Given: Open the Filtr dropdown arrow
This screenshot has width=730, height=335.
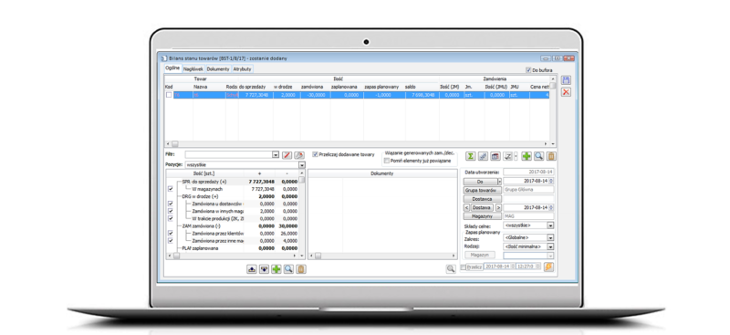Looking at the screenshot, I should [276, 154].
